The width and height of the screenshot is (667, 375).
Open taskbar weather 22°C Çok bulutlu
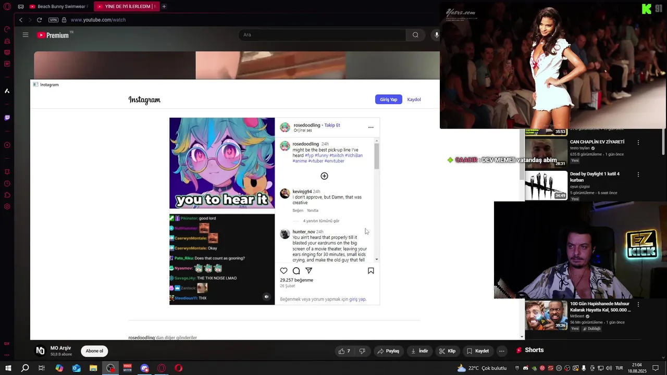coord(481,368)
